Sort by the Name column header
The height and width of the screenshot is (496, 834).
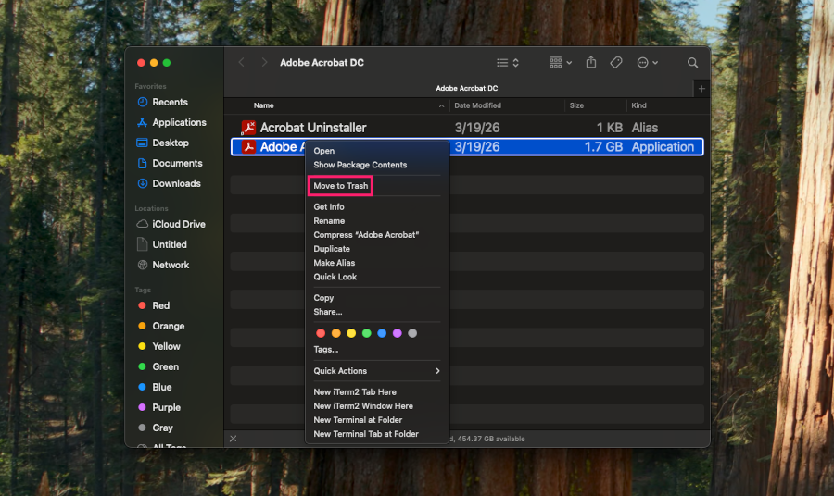click(x=264, y=105)
